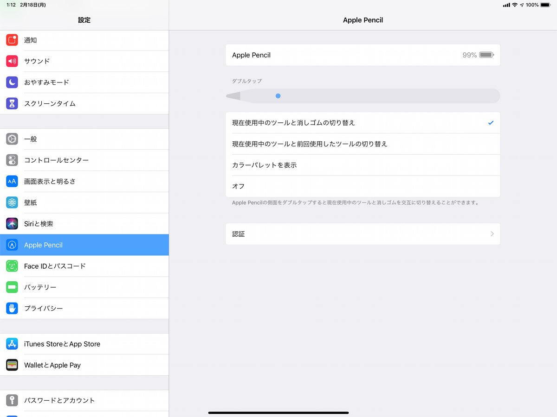Tap the Do Not Disturb moon icon

click(12, 82)
